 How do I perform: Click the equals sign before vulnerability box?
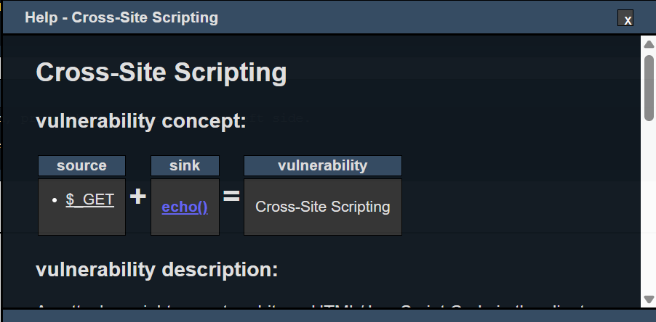(x=231, y=197)
